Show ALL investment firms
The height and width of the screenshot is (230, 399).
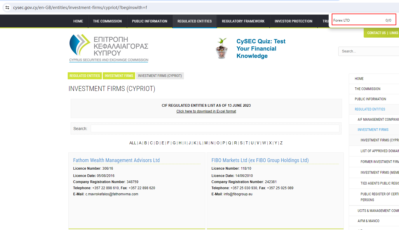pos(133,143)
